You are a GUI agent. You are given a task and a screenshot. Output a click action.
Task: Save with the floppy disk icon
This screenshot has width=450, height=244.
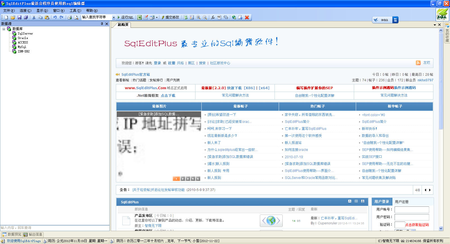pyautogui.click(x=19, y=17)
